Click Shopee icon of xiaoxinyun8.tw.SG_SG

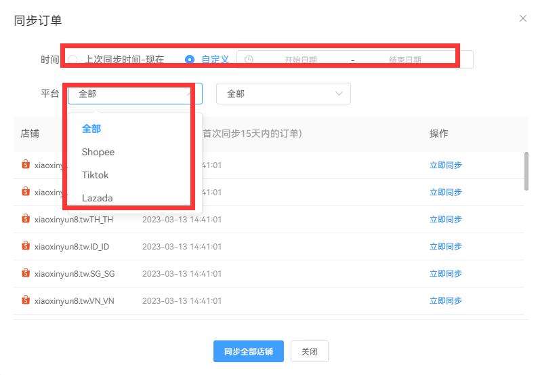(x=26, y=273)
